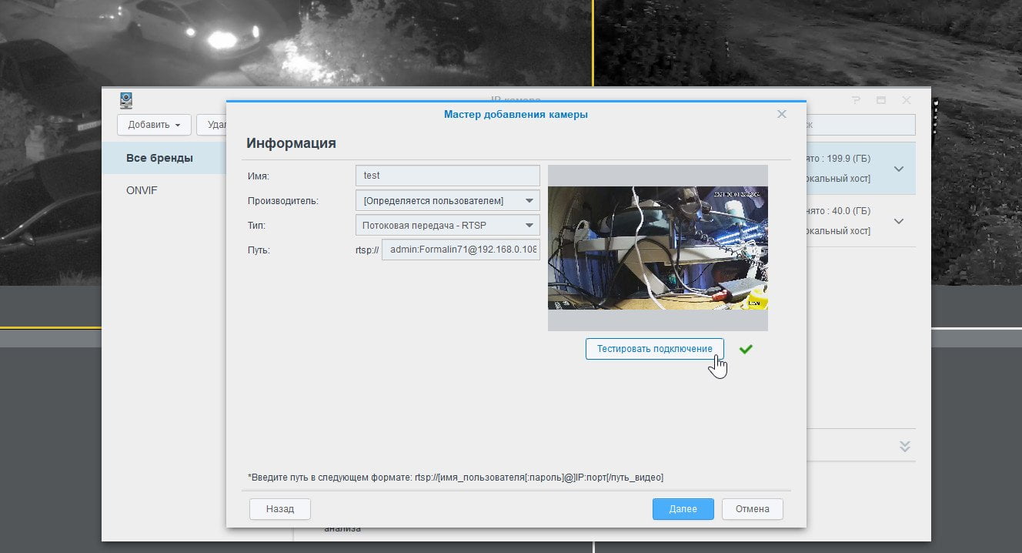Image resolution: width=1022 pixels, height=553 pixels.
Task: Select the Все бренды tab
Action: pos(159,158)
